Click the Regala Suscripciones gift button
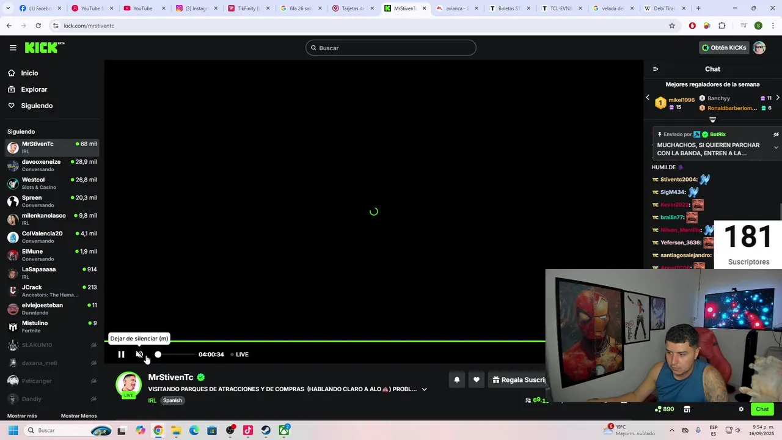 [518, 380]
